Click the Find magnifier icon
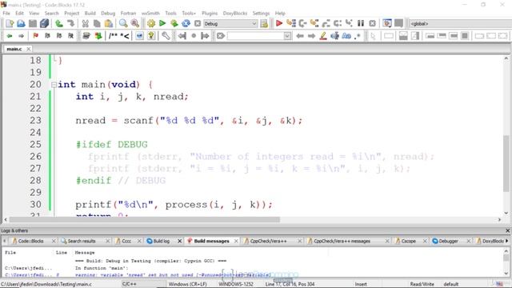 [123, 23]
